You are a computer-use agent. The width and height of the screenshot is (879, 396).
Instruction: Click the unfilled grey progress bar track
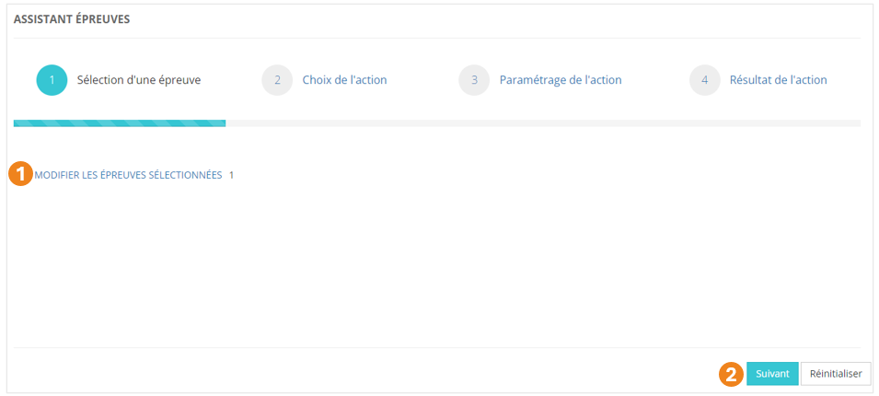543,122
